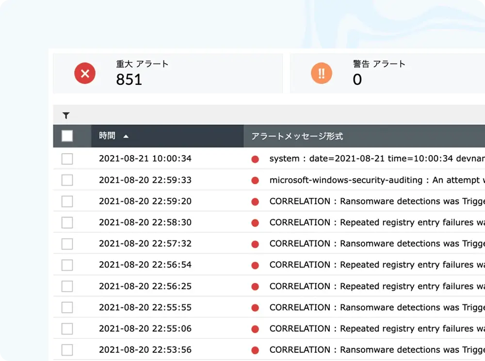Click the 時間 column header
The height and width of the screenshot is (361, 485).
tap(167, 136)
